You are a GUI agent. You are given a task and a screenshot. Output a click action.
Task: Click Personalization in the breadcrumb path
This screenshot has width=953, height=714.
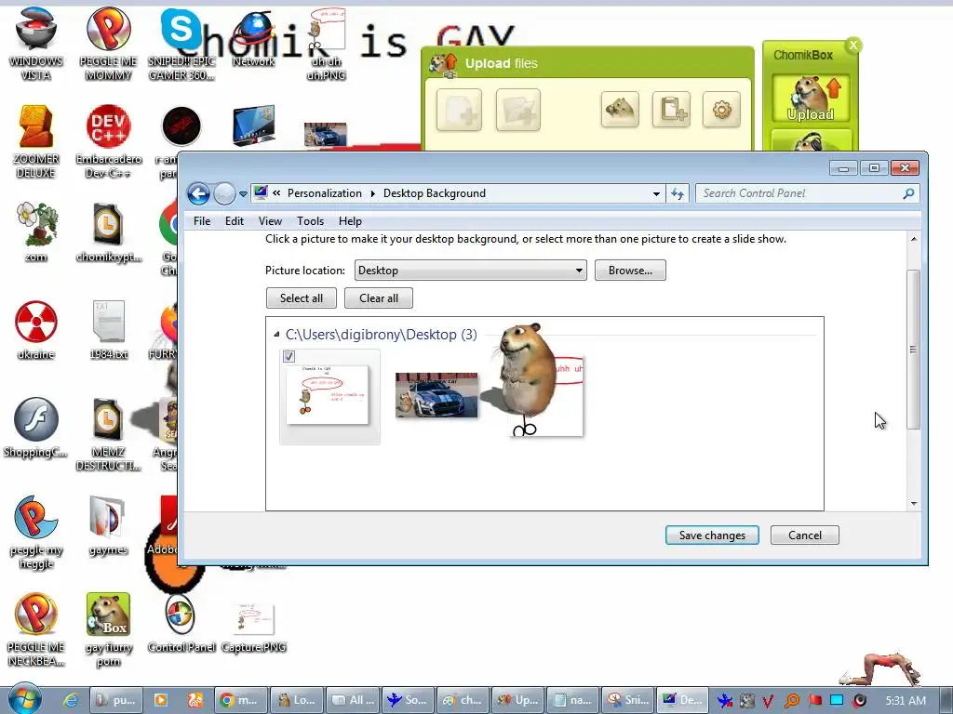pos(325,193)
